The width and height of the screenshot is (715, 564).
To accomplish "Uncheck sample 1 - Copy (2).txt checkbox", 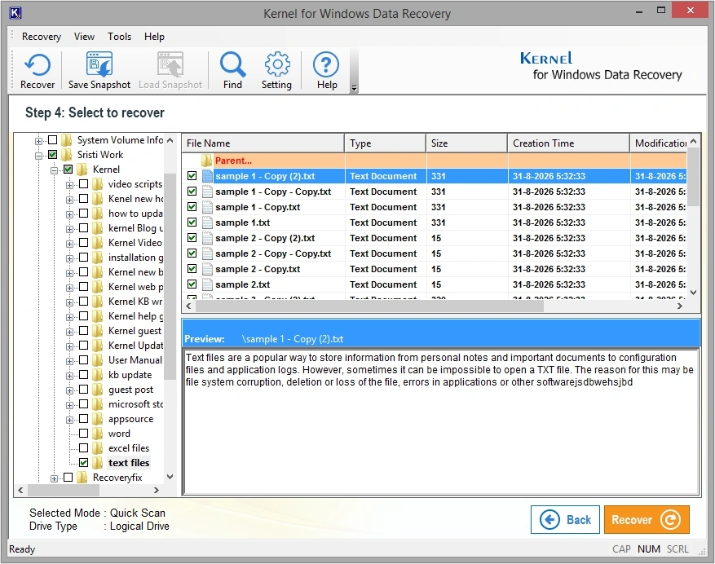I will click(x=192, y=175).
